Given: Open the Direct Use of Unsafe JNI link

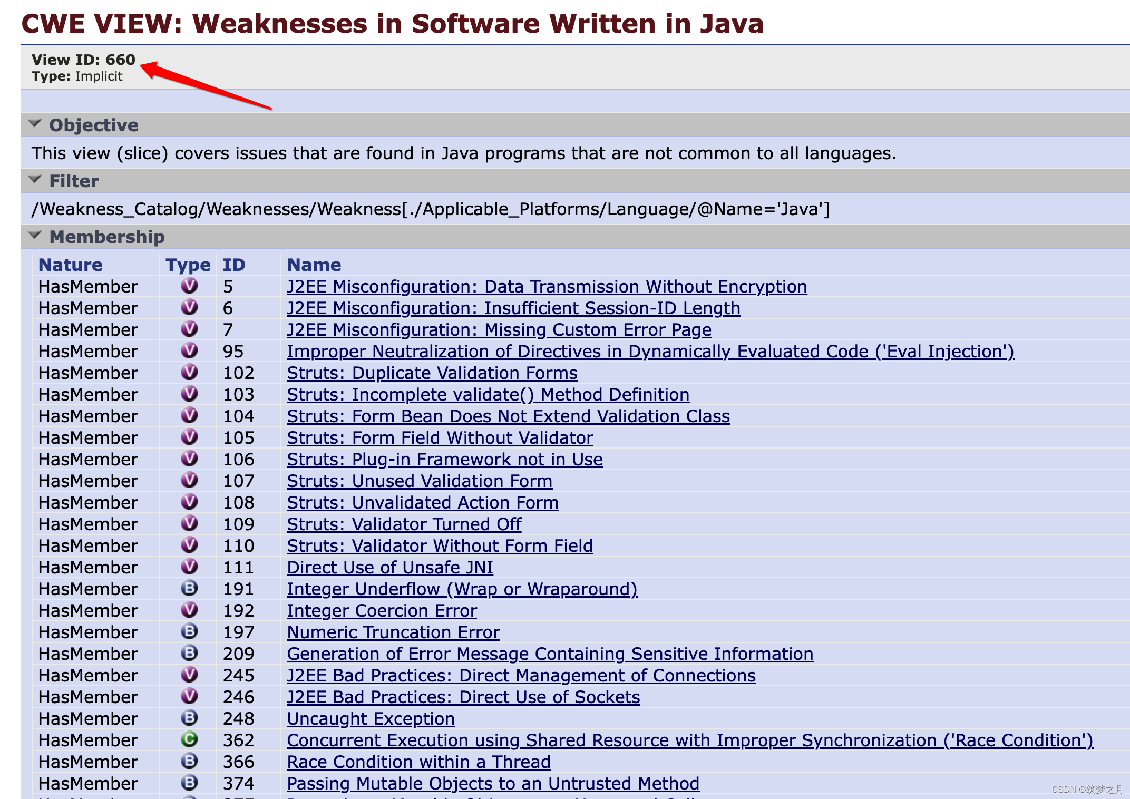Looking at the screenshot, I should pyautogui.click(x=389, y=567).
